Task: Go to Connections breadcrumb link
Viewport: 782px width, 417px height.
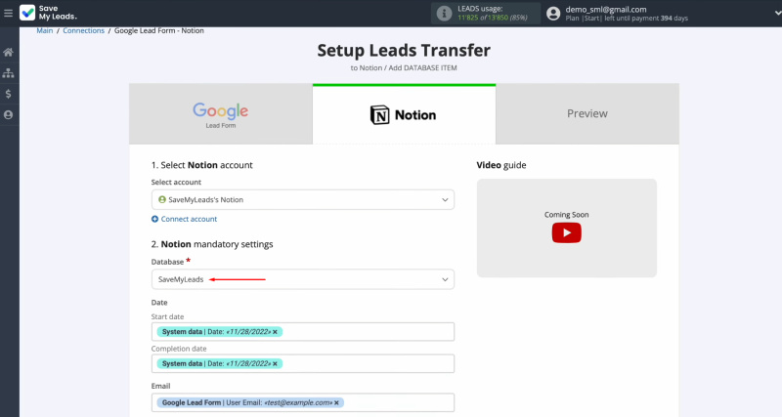Action: [x=83, y=30]
